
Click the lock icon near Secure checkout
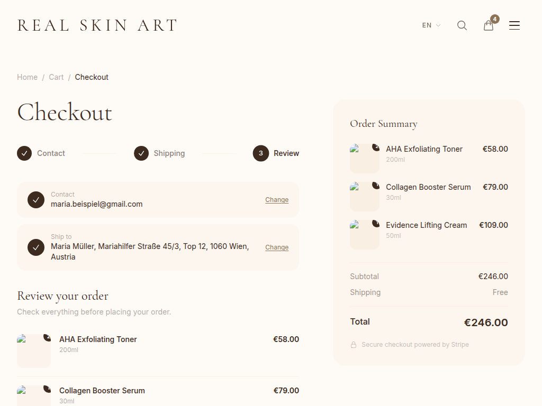click(x=354, y=345)
